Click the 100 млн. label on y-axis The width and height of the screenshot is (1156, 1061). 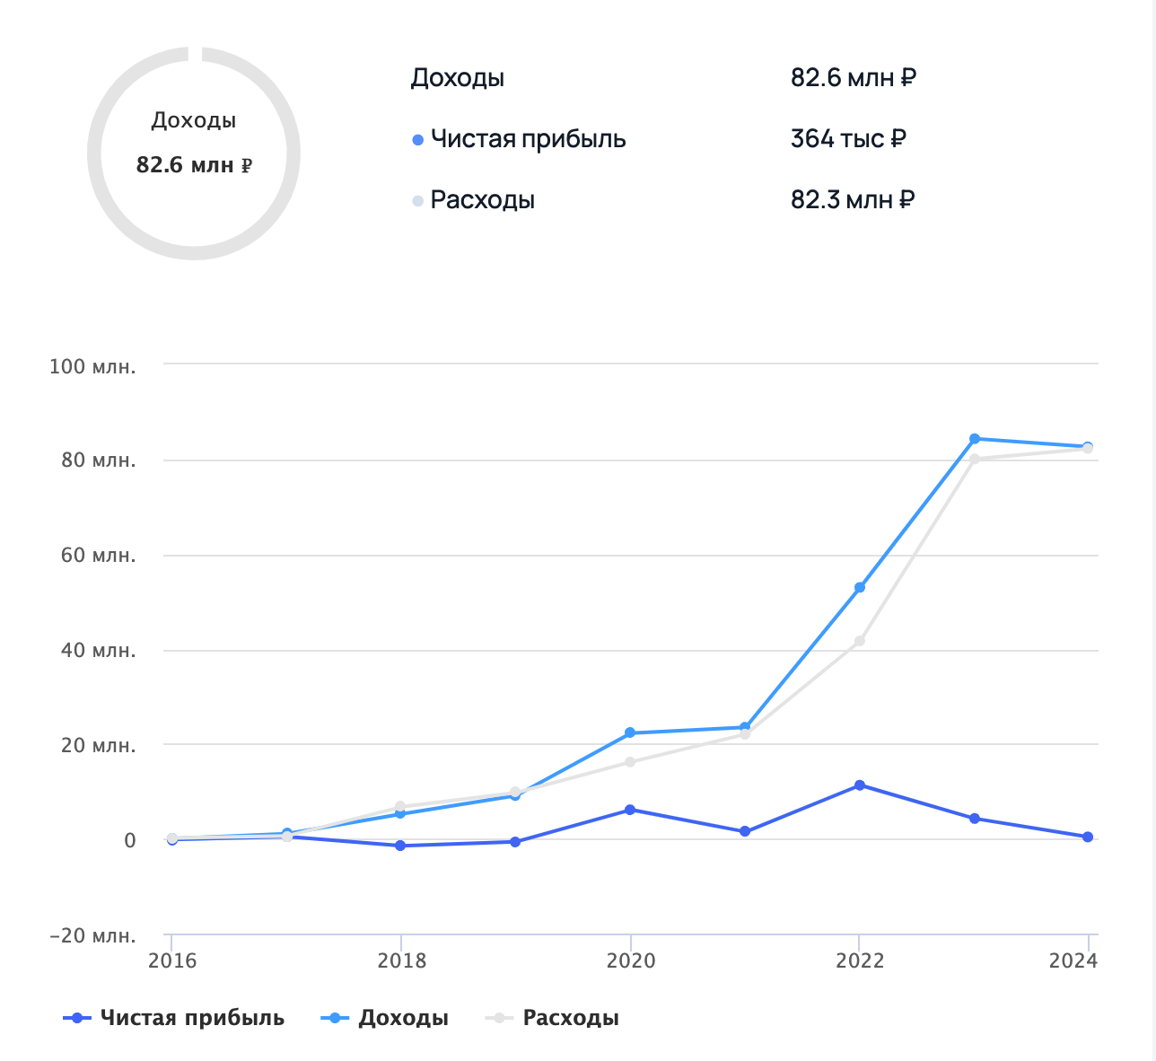pos(93,366)
